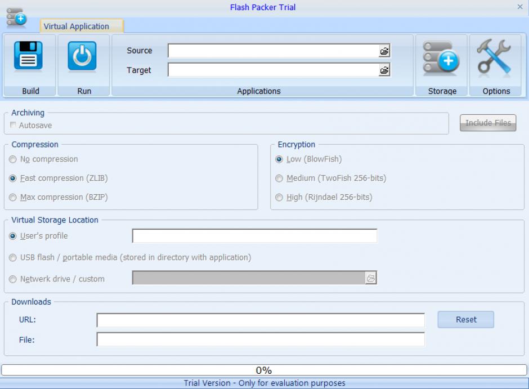Click the Reset button

tap(465, 320)
